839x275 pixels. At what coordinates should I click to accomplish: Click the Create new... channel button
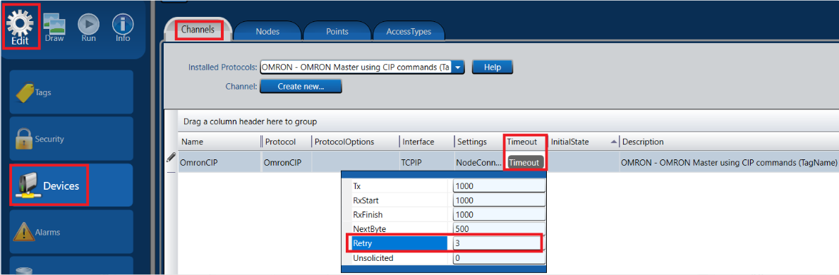point(301,85)
